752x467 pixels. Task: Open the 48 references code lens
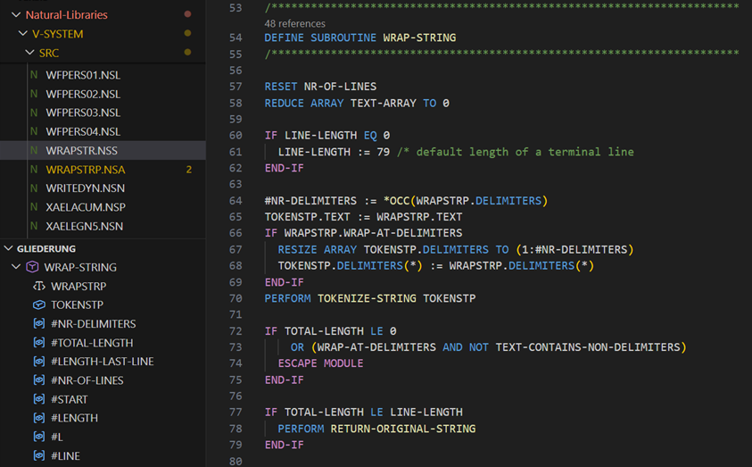294,23
